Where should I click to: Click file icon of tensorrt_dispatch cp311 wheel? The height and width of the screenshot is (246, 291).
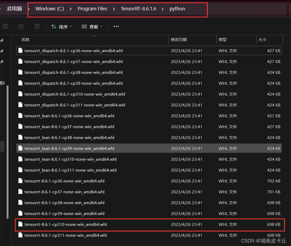[20, 105]
